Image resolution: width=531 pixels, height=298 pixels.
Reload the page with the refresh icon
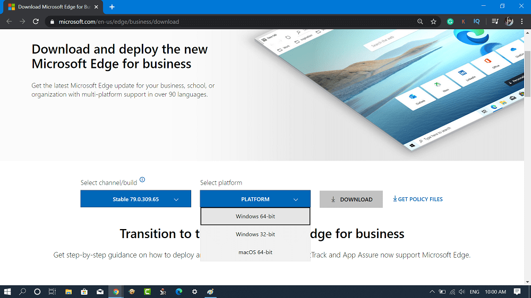36,22
